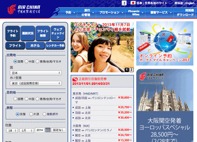Click the 日本 site link in header

139,3
